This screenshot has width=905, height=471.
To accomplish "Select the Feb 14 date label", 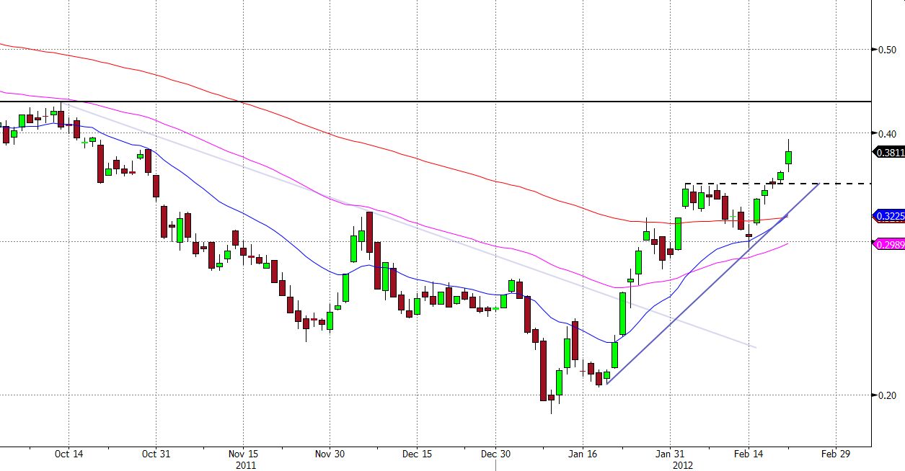I will tap(749, 454).
